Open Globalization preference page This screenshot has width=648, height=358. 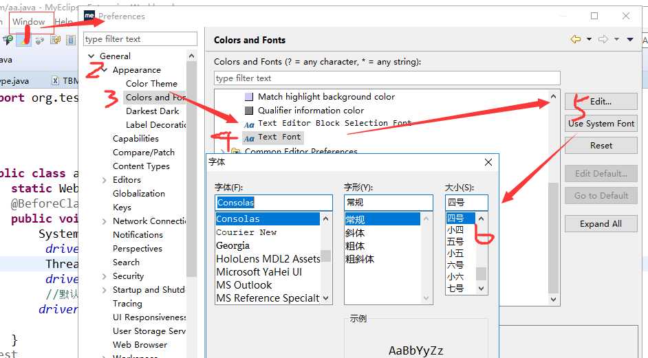[138, 194]
